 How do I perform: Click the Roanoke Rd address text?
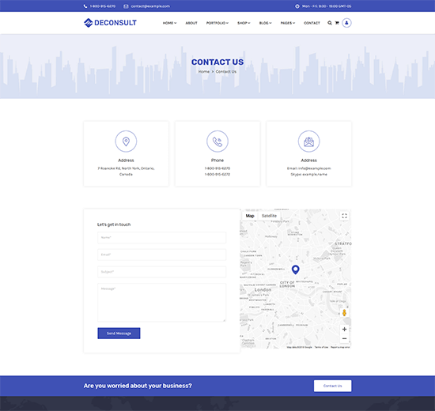pyautogui.click(x=126, y=171)
